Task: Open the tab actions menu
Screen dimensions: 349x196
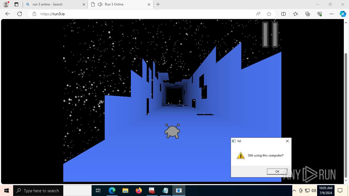Action: click(x=16, y=4)
